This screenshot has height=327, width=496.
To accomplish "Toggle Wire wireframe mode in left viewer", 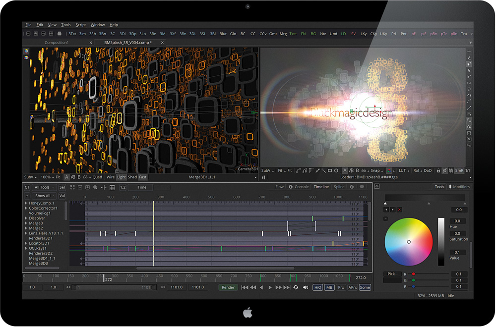I will pos(111,177).
